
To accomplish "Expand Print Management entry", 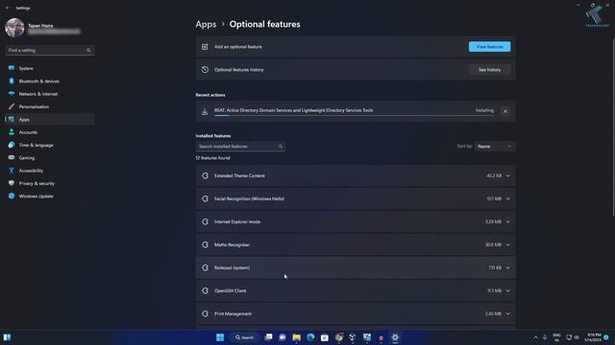I will point(508,313).
